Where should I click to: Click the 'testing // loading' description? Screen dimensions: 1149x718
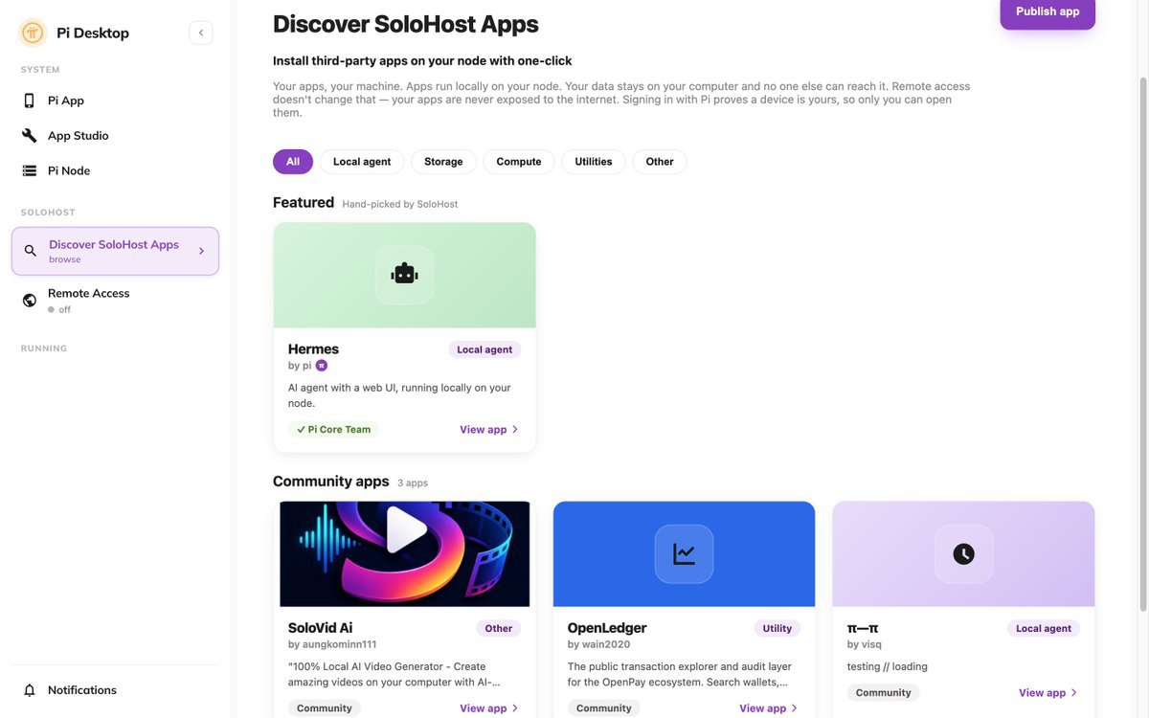(x=888, y=666)
